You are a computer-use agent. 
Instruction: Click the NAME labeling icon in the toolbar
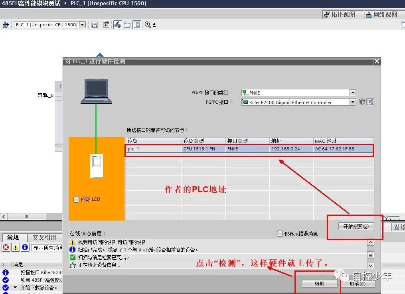tap(106, 24)
